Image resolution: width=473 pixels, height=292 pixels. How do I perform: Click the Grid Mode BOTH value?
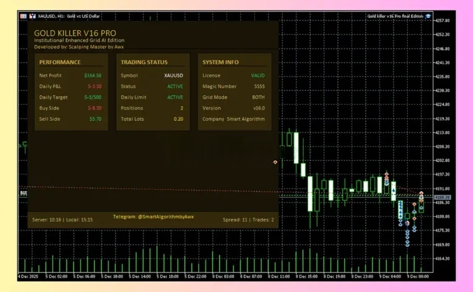pos(259,97)
